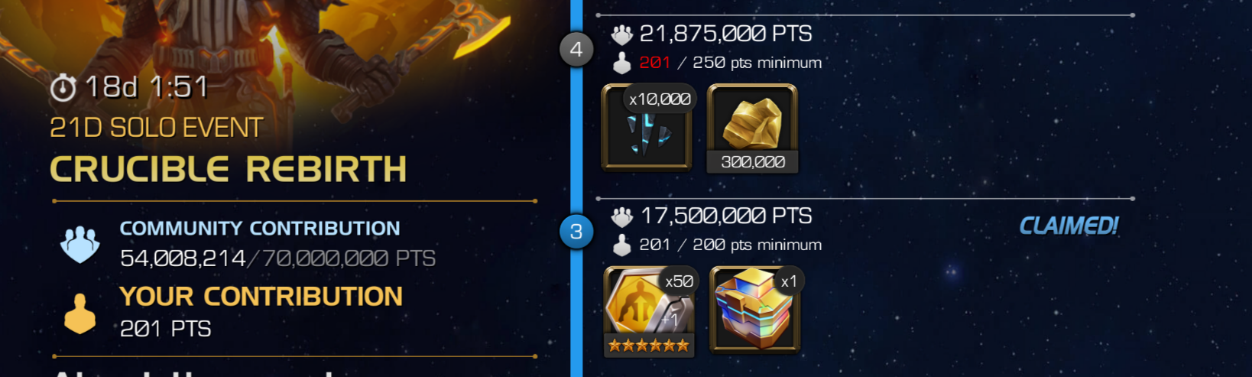Tap the community contribution group icon
Viewport: 1252px width, 377px height.
pos(80,244)
